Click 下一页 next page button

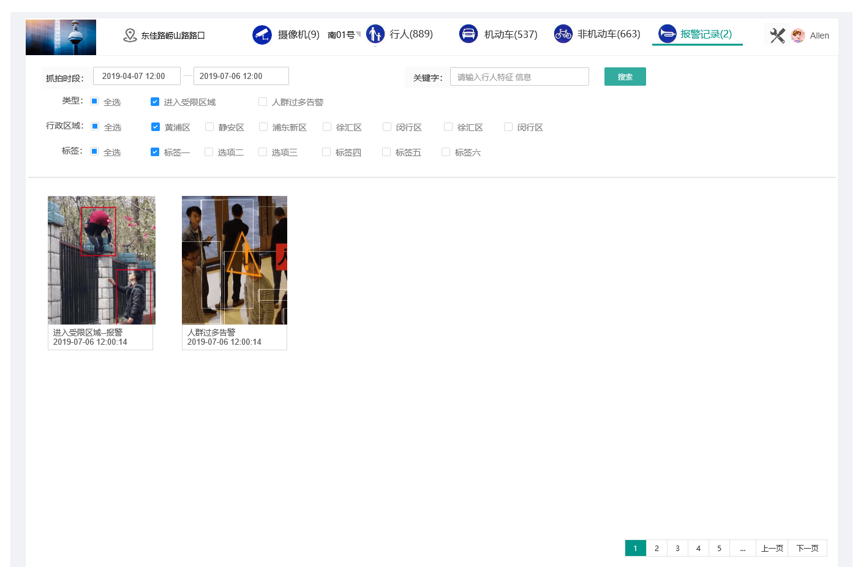(807, 548)
